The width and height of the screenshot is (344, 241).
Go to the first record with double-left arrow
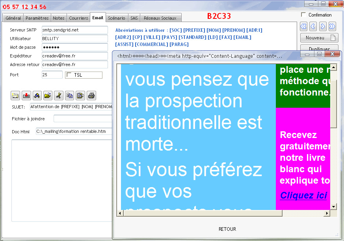tap(303, 26)
